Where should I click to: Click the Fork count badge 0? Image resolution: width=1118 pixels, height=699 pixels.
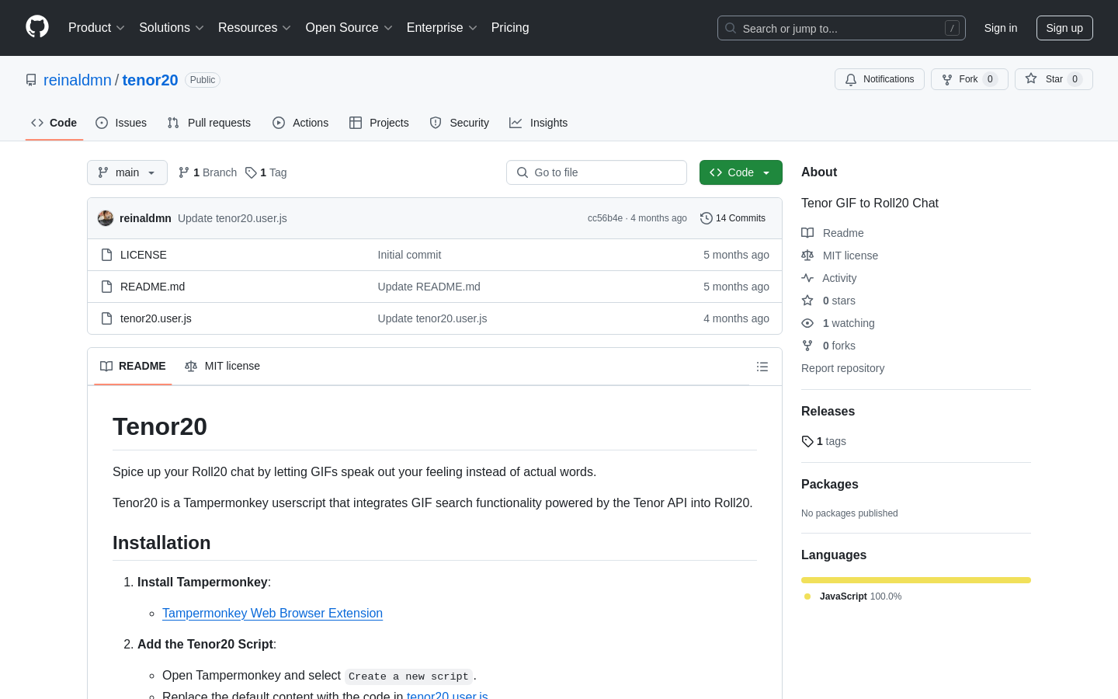[x=990, y=79]
